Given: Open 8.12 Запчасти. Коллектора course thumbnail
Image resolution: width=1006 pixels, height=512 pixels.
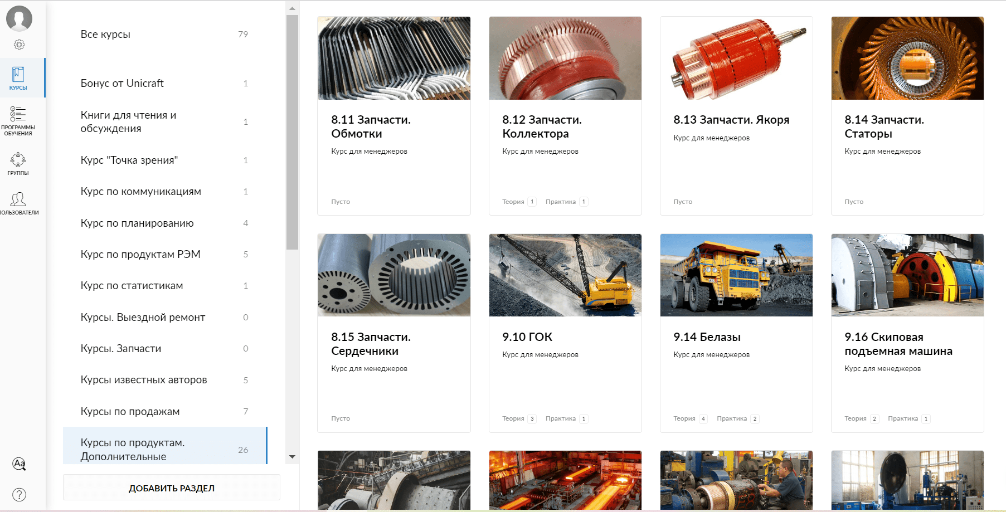Looking at the screenshot, I should 565,58.
